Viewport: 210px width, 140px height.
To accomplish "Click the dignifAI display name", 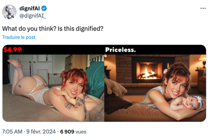I will coord(30,8).
